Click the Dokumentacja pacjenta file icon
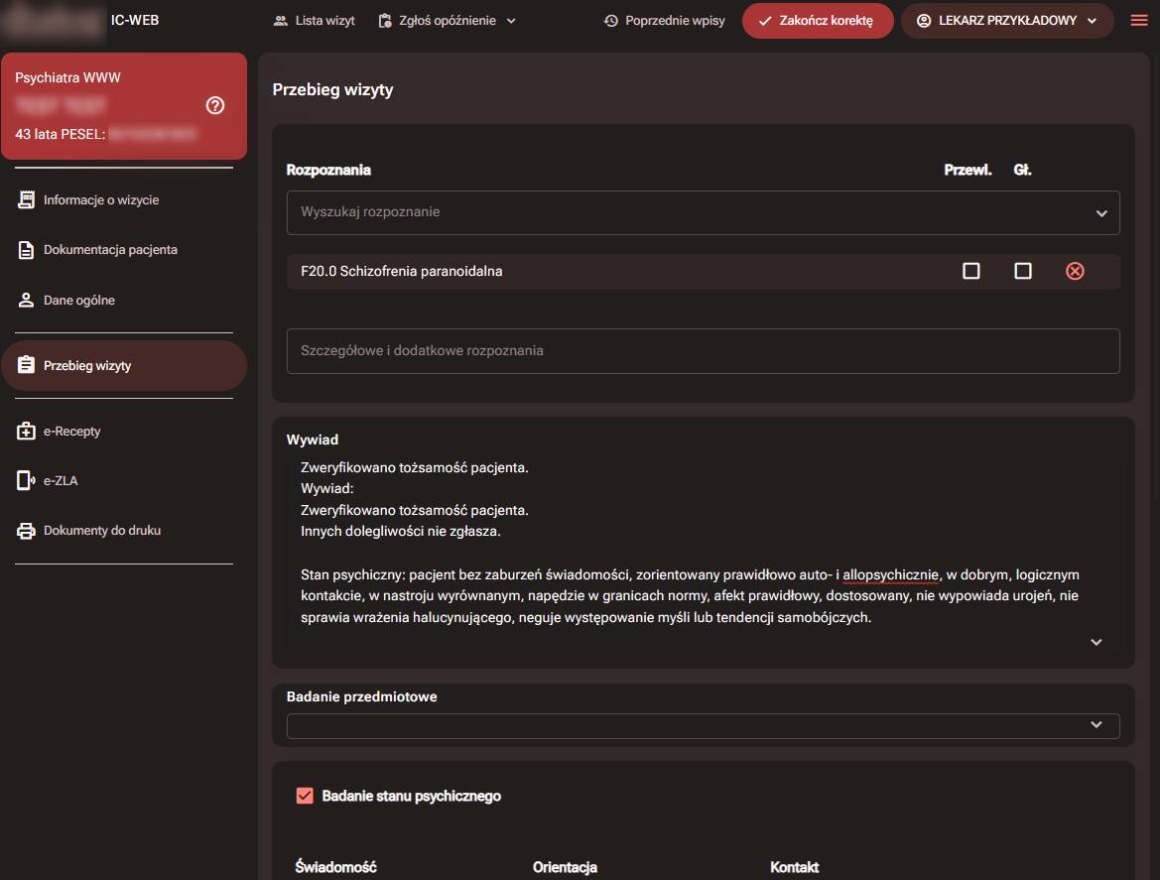The width and height of the screenshot is (1160, 880). point(26,250)
